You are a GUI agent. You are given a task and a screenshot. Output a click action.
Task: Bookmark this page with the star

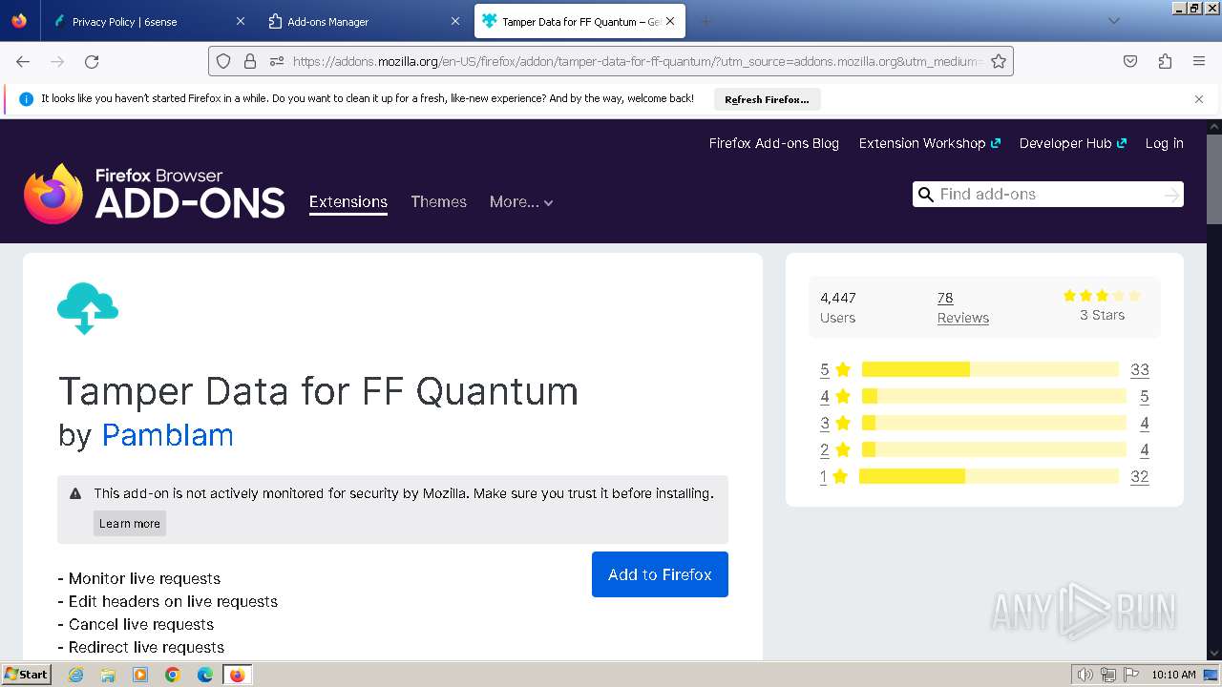[x=999, y=61]
